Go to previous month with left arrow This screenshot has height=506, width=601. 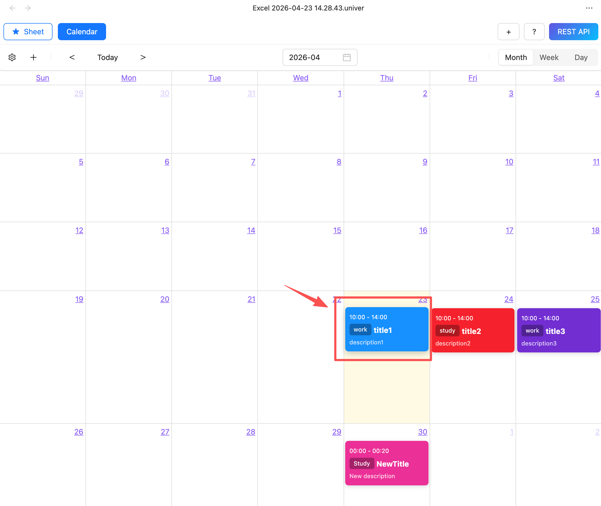[x=72, y=57]
